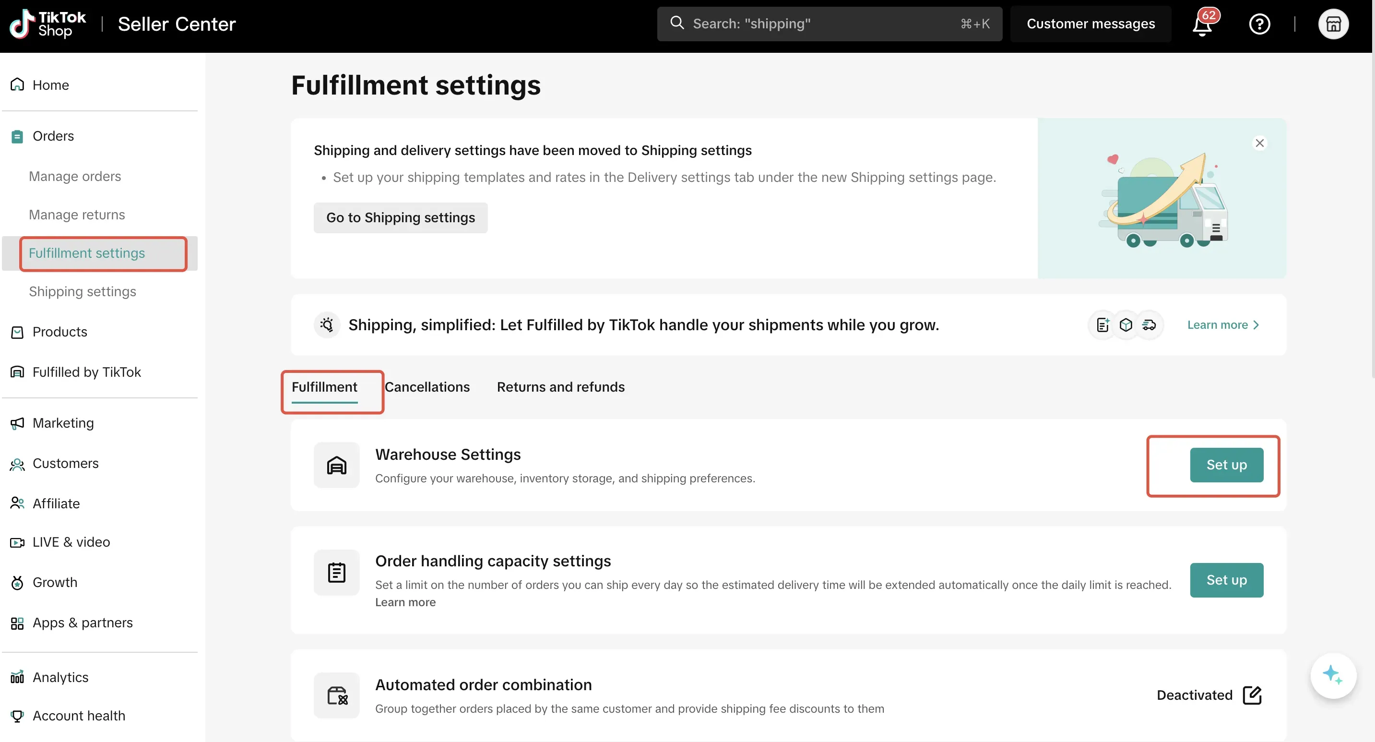Open Learn more link under capacity settings

[x=405, y=602]
